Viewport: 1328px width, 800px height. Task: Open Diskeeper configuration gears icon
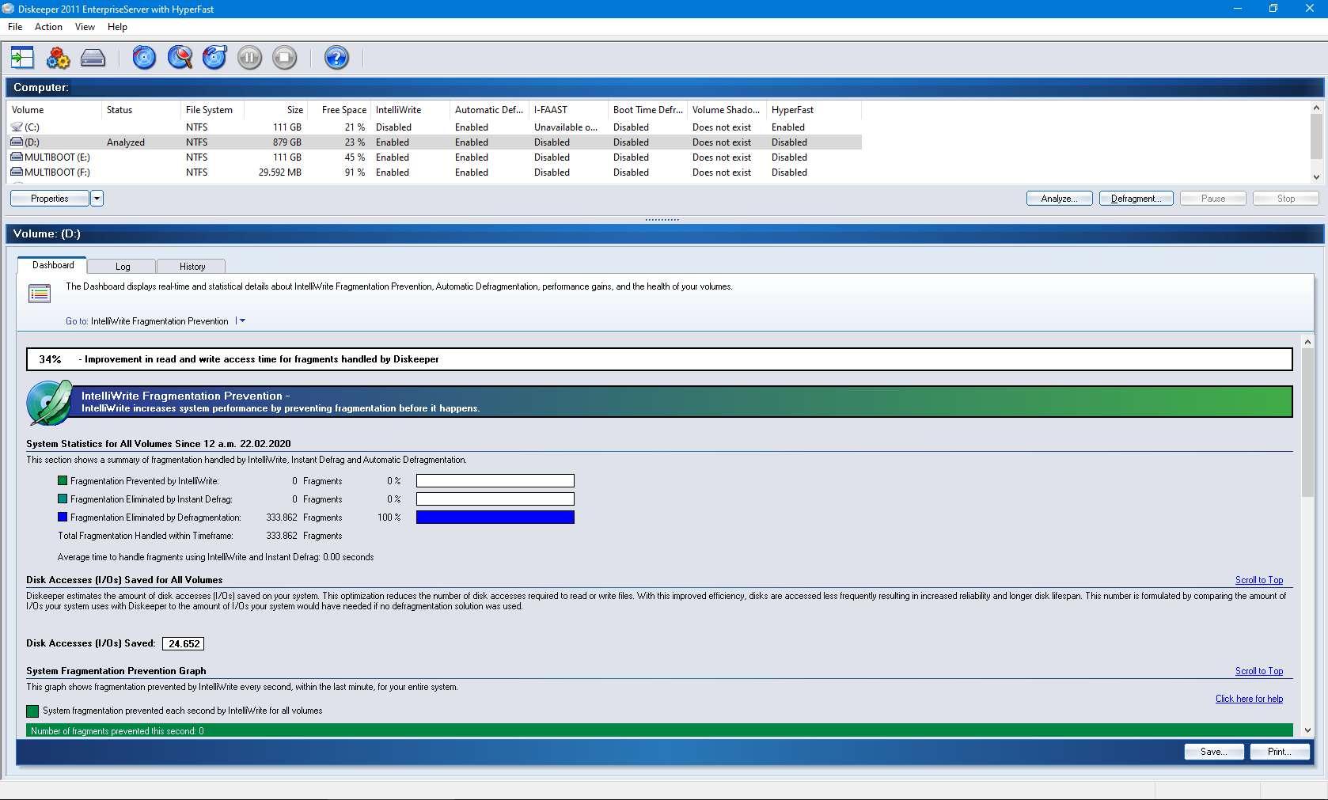(58, 58)
